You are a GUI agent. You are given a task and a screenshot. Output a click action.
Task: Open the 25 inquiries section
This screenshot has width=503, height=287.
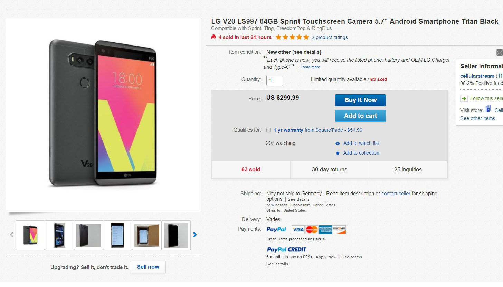tap(408, 170)
